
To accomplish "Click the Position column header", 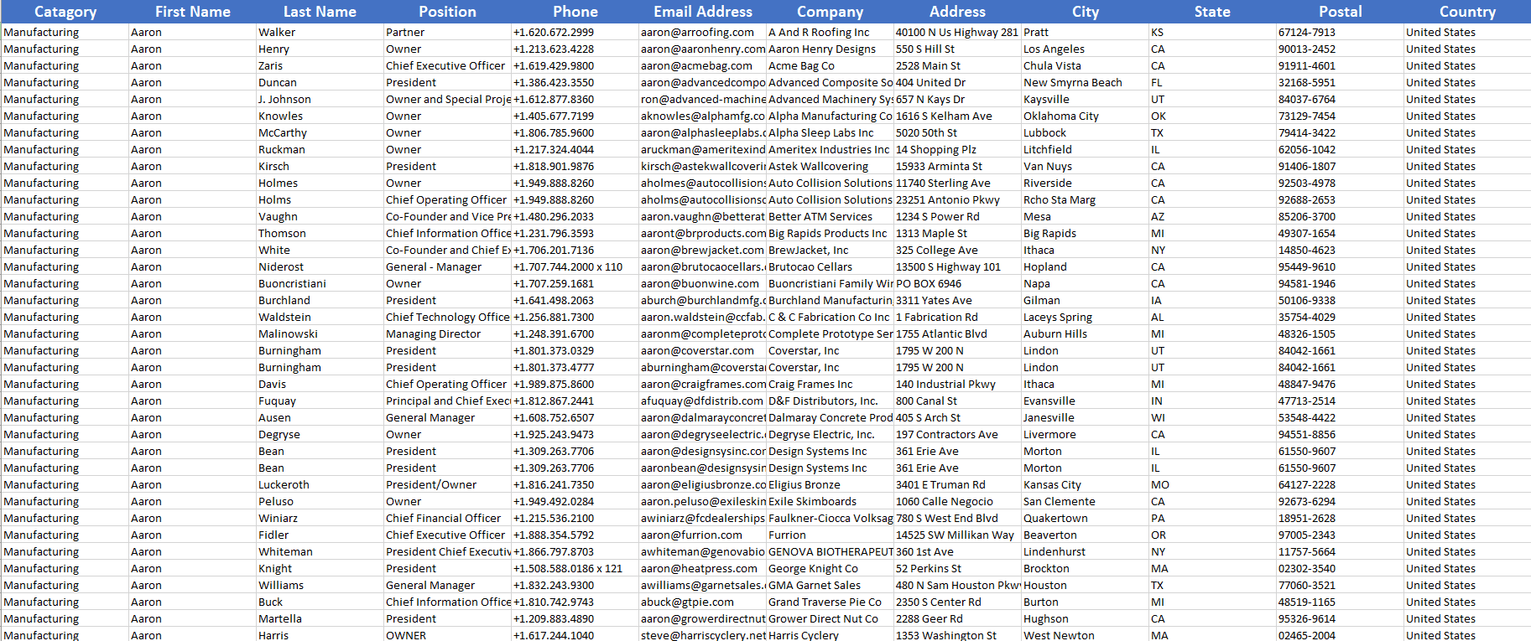I will click(447, 12).
